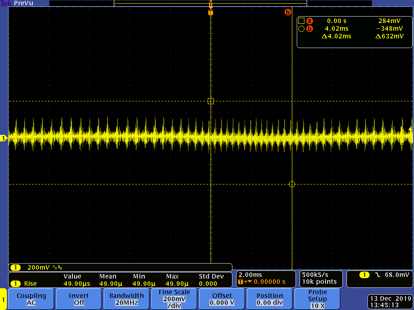The width and height of the screenshot is (414, 310).
Task: Click cursor b circle marker on waveform
Action: tap(292, 184)
